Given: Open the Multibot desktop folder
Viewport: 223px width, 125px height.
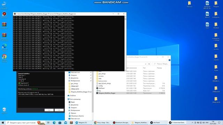Looking at the screenshot, I should point(216,25).
